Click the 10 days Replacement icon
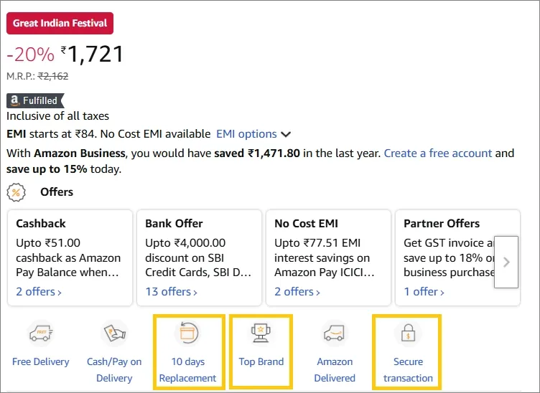The width and height of the screenshot is (540, 393). (187, 333)
